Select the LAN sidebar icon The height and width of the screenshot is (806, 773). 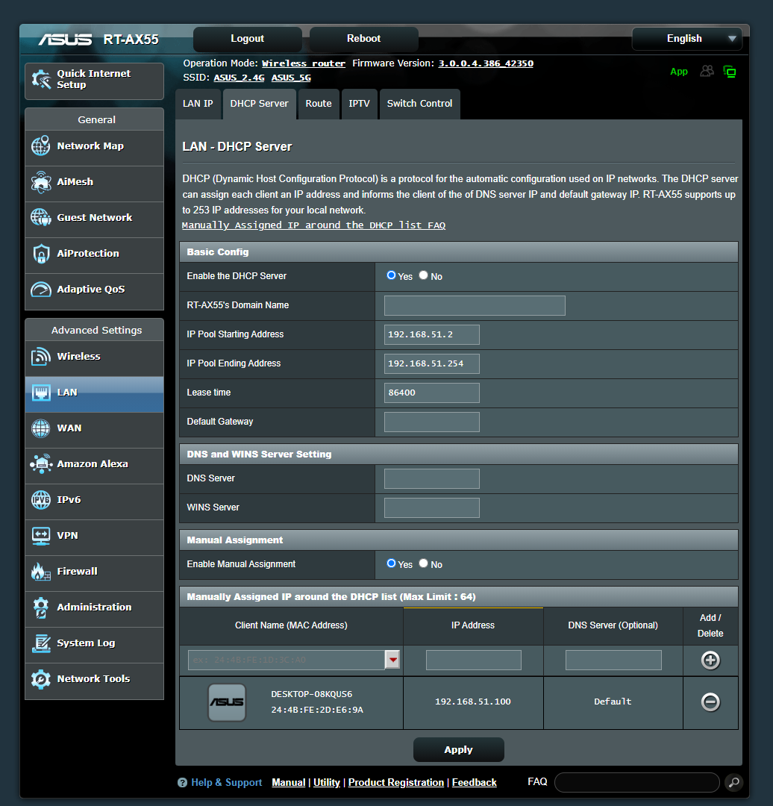[40, 393]
